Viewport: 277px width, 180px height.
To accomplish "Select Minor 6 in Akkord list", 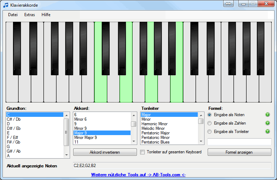I will tap(102, 119).
